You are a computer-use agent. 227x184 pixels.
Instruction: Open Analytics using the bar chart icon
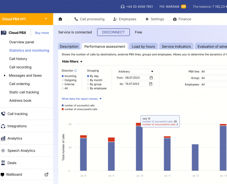[x=3, y=138]
